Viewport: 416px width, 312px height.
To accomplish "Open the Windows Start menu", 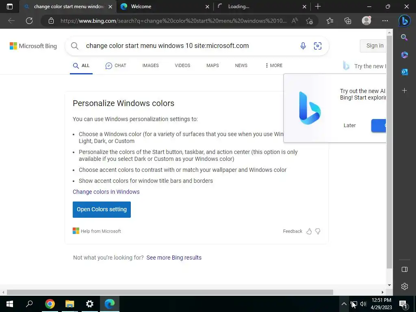I will point(10,304).
